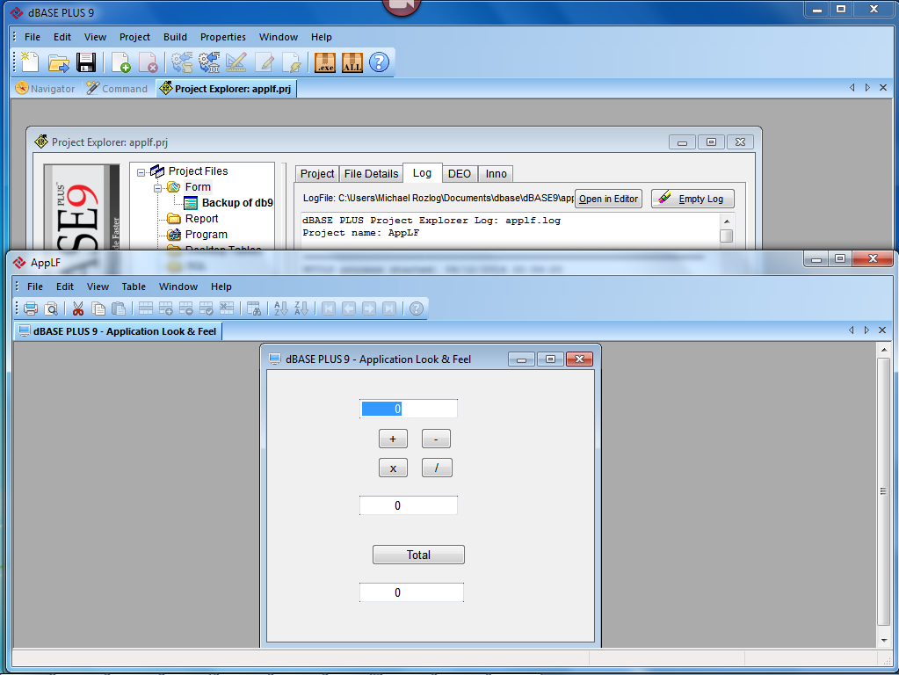Click the add row icon with plus badge
The width and height of the screenshot is (899, 675).
(166, 308)
